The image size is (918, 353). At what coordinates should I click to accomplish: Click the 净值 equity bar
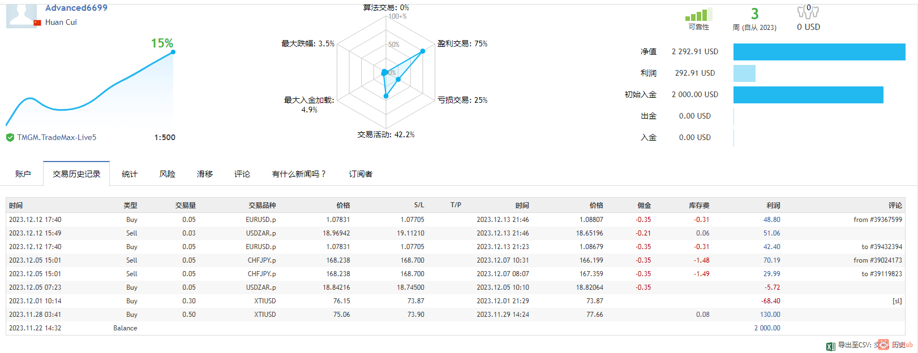[x=819, y=52]
